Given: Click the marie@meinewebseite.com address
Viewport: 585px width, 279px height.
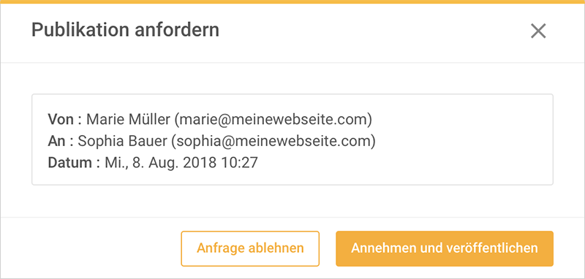Looking at the screenshot, I should pos(273,120).
